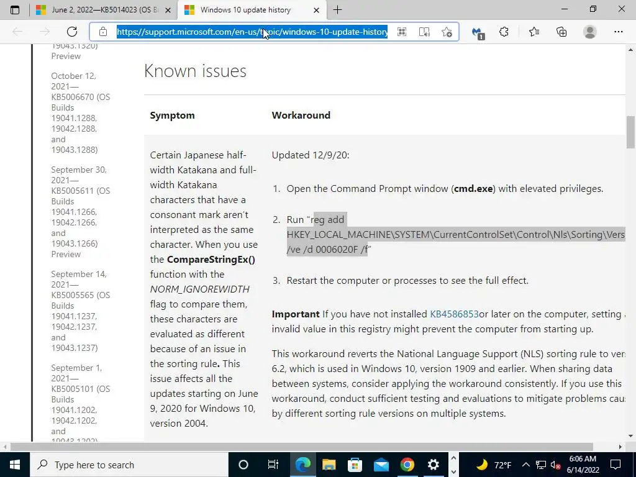Add this page to favorites star
The width and height of the screenshot is (636, 477).
pyautogui.click(x=447, y=32)
